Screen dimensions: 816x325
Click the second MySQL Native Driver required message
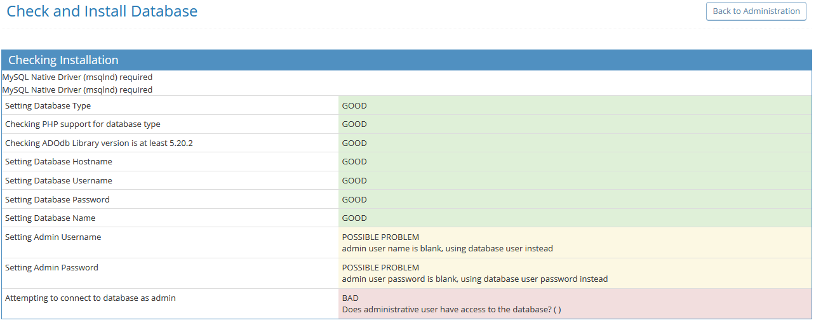(x=77, y=90)
